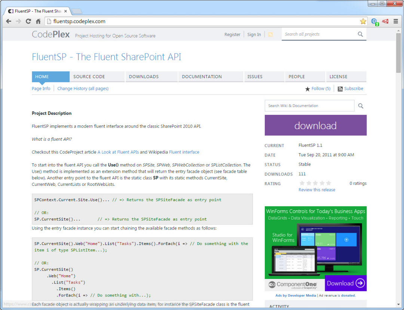Open the ISSUES tab
The image size is (404, 310).
[x=255, y=77]
